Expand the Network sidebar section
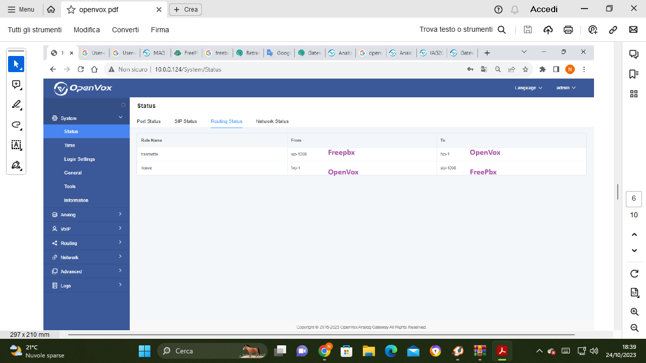 click(87, 257)
